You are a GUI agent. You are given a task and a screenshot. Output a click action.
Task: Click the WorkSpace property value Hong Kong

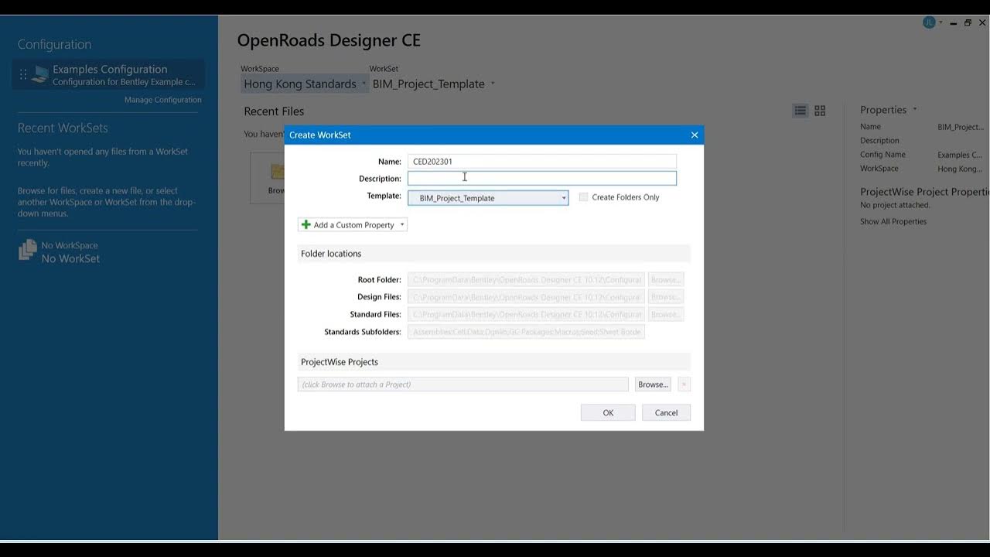coord(960,169)
